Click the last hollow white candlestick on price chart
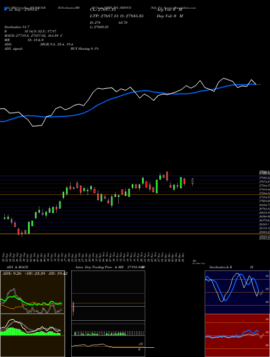270x357 pixels. pyautogui.click(x=192, y=181)
